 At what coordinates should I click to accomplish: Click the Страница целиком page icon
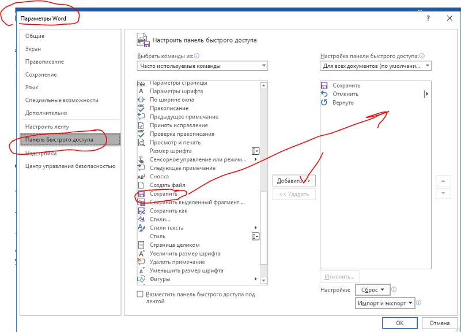pos(141,245)
